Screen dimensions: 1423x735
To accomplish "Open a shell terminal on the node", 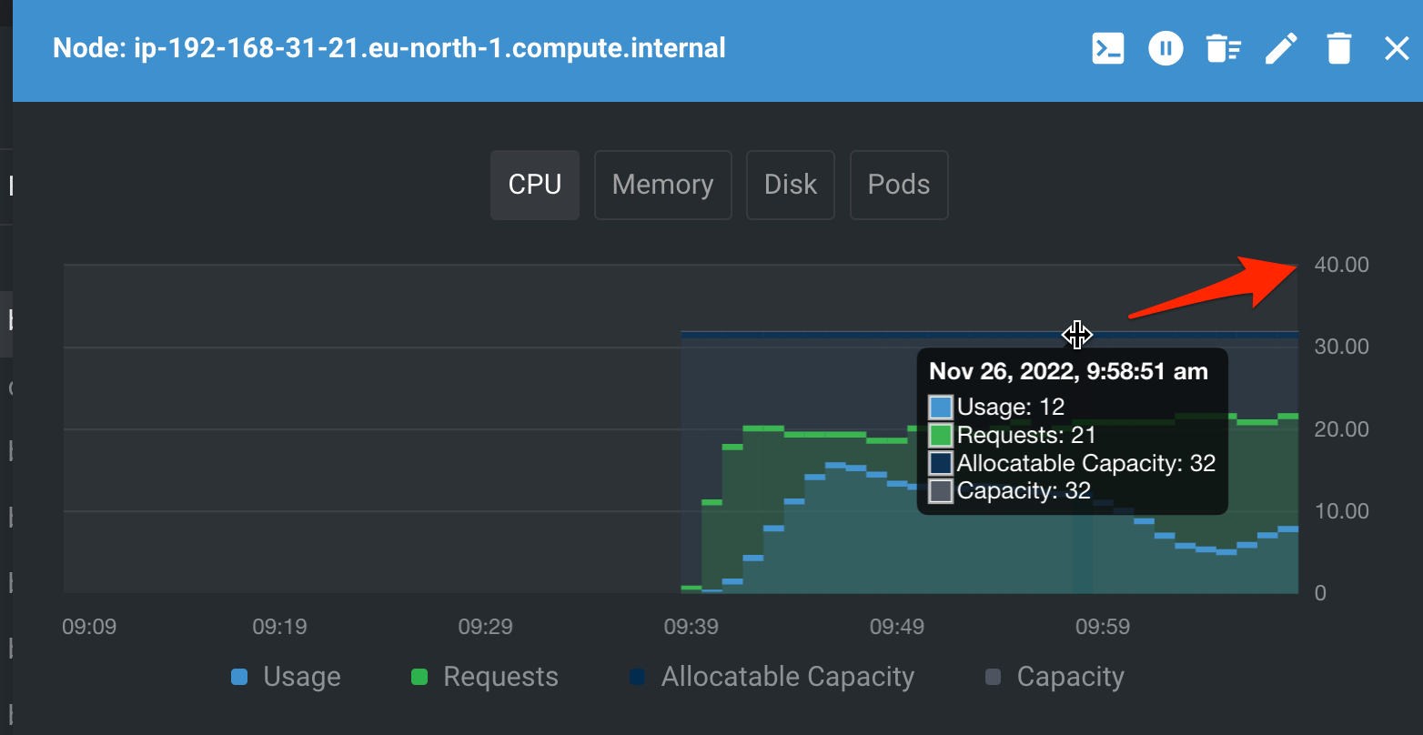I will coord(1108,48).
